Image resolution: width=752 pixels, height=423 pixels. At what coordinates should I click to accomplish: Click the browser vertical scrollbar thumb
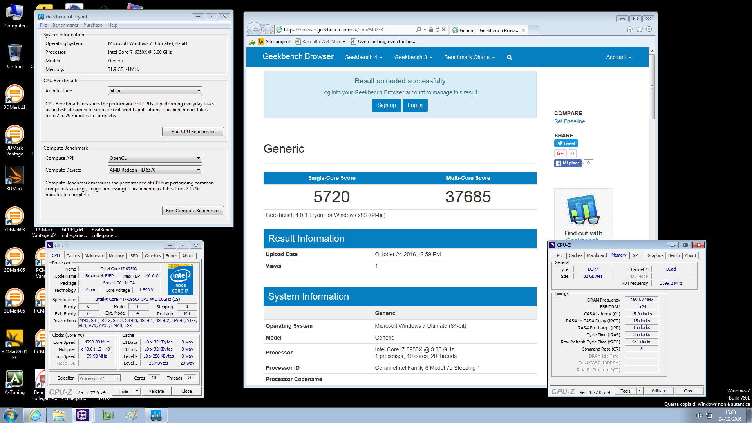click(x=652, y=87)
